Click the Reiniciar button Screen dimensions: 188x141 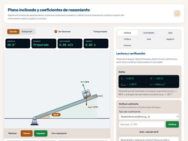click(x=13, y=133)
